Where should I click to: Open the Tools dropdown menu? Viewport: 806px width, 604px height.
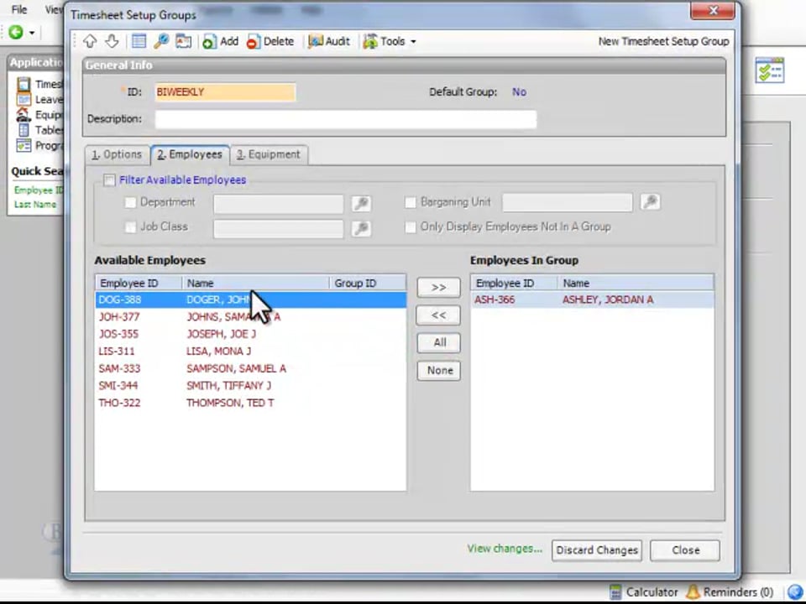[389, 42]
